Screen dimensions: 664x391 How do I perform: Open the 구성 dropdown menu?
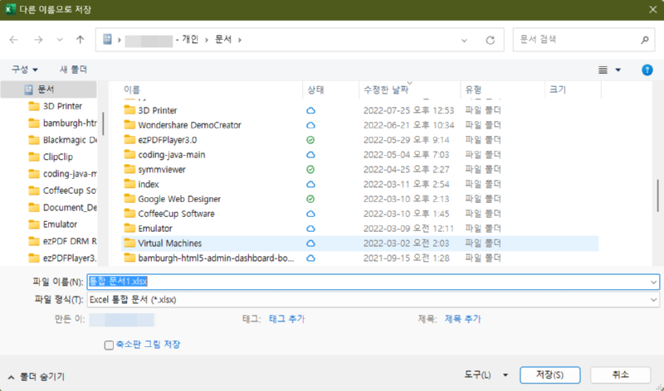pos(25,70)
